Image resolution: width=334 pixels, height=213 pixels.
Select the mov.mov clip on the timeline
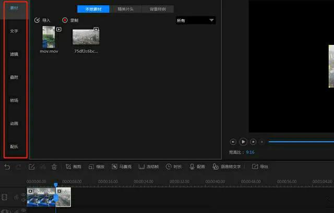click(41, 197)
